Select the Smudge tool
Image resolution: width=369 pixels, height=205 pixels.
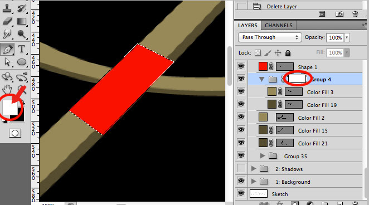[7, 34]
